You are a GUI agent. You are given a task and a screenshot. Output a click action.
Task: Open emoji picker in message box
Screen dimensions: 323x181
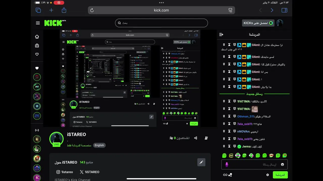282,164
